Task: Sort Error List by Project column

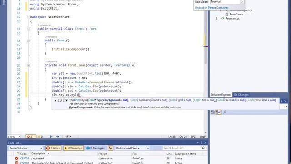Action: [103, 154]
